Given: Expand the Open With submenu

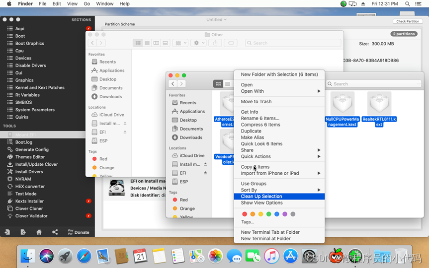Looking at the screenshot, I should (279, 91).
